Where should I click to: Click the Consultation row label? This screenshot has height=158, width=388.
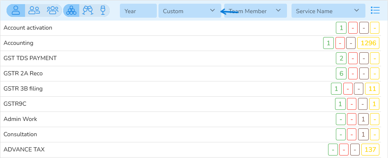20,135
